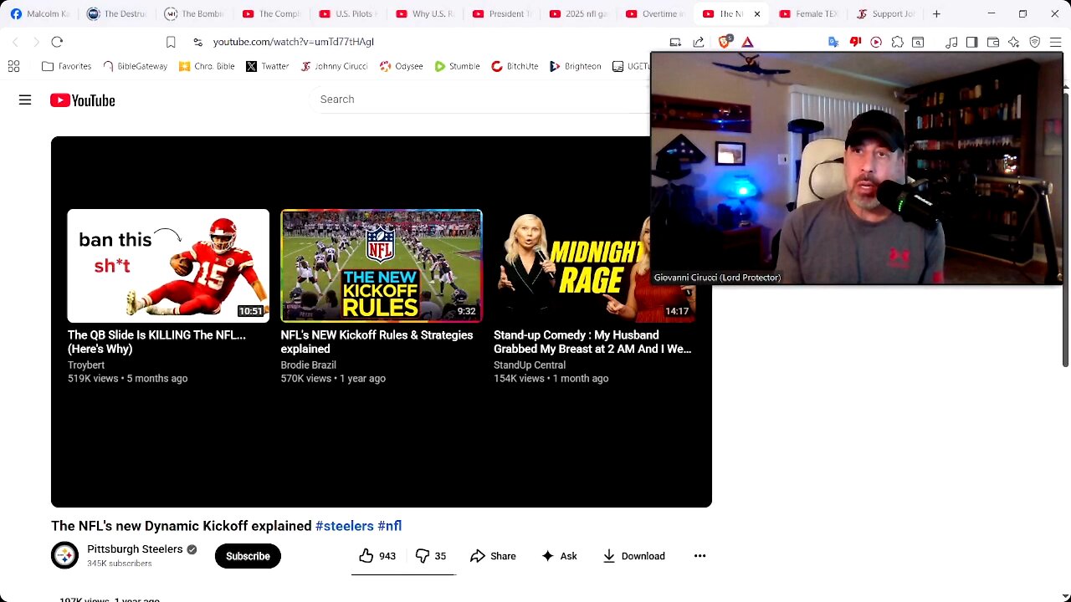Click the Ask button below the video
This screenshot has width=1071, height=602.
tap(559, 556)
